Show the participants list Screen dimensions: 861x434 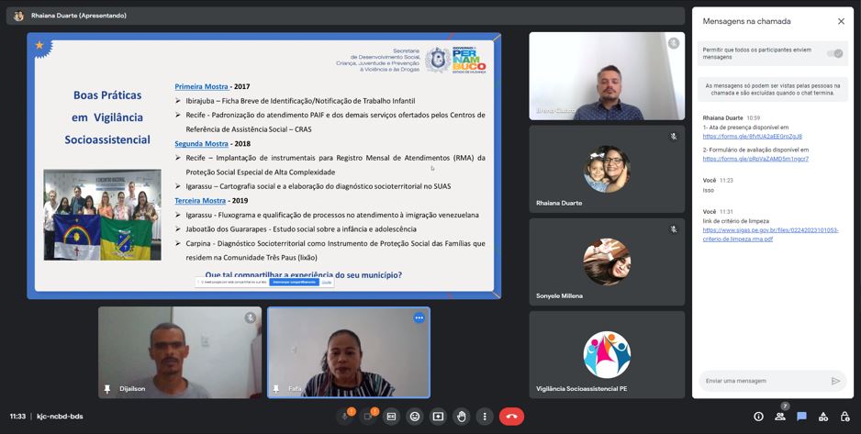[779, 417]
